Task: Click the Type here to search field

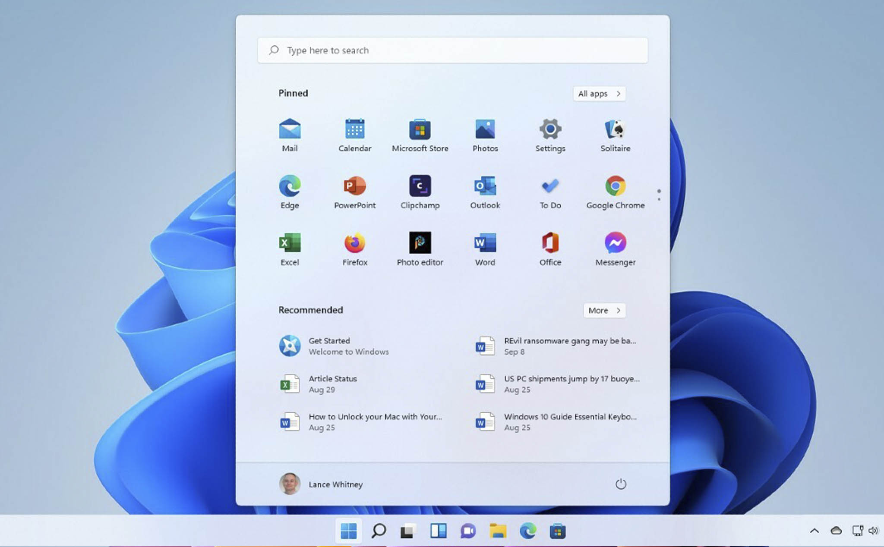Action: tap(453, 50)
